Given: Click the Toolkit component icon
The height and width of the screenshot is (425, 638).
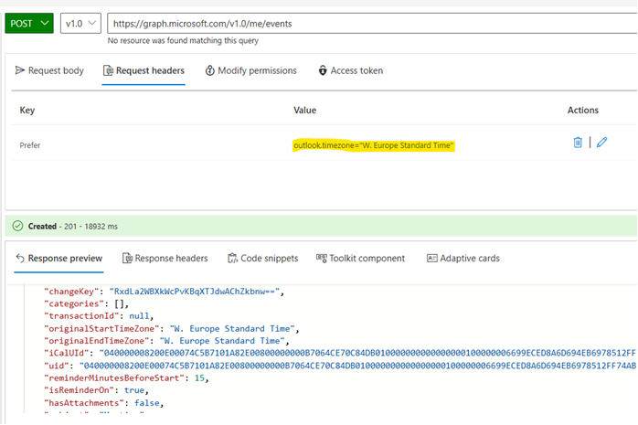Looking at the screenshot, I should click(x=322, y=259).
